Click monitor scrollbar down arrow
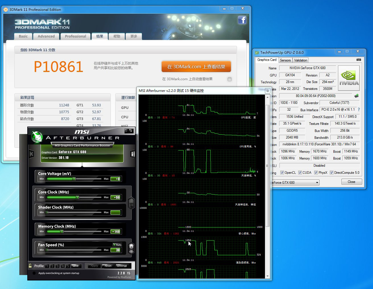Viewport: 373px width, 289px height. pos(267,276)
